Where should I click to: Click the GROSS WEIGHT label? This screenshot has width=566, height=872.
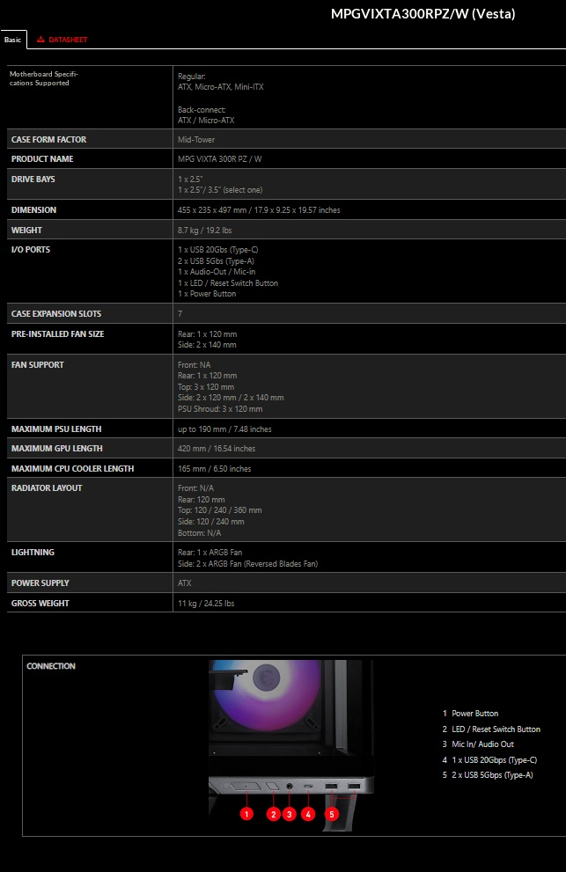[40, 604]
